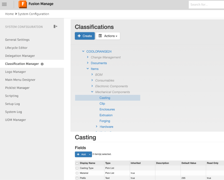Click the 295 default value cell
This screenshot has width=224, height=180.
pyautogui.click(x=183, y=178)
